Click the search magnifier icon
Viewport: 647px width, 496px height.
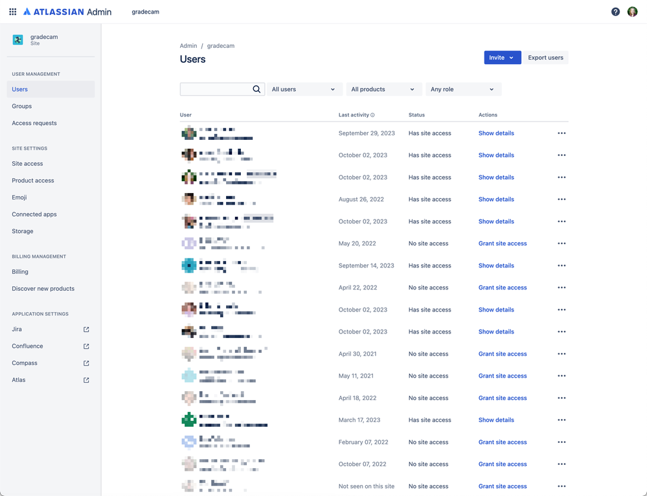pos(256,89)
